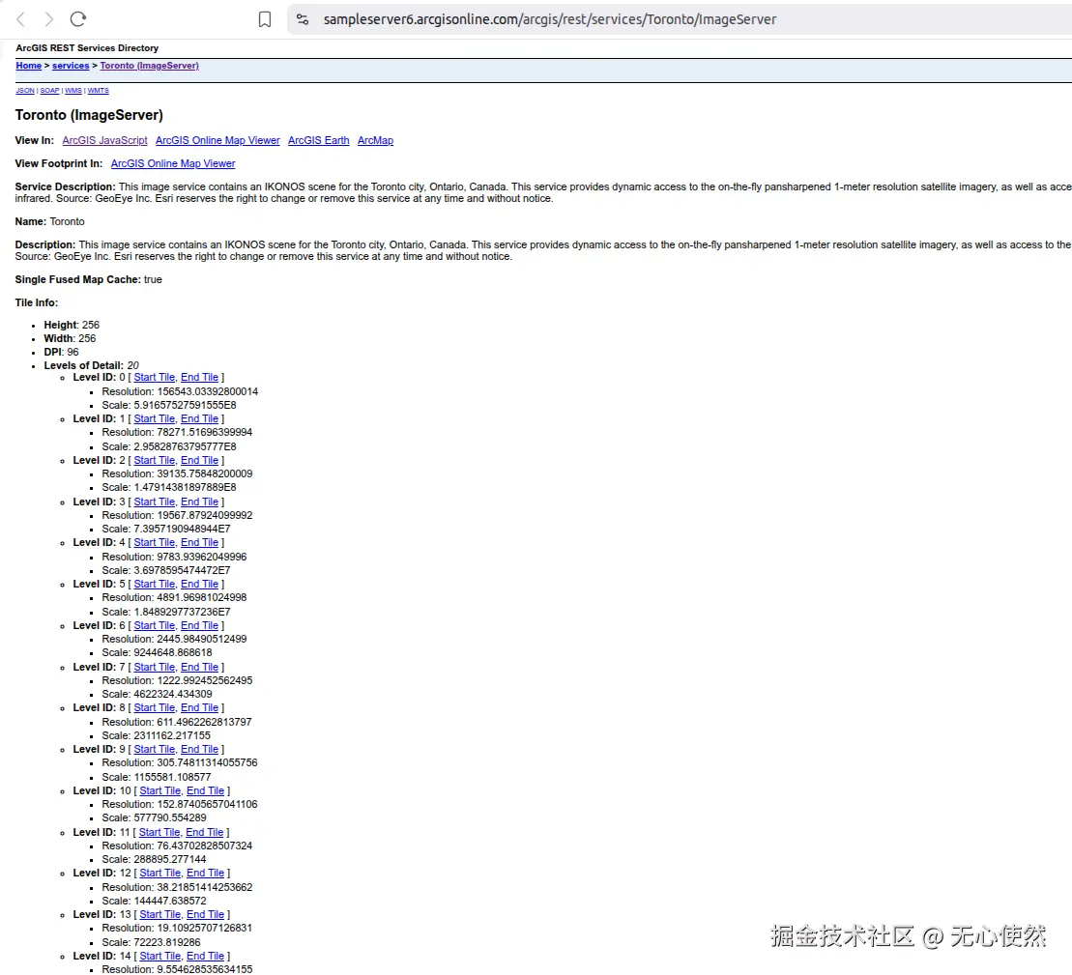Open End Tile for Level ID 14
The width and height of the screenshot is (1072, 975).
coord(206,956)
